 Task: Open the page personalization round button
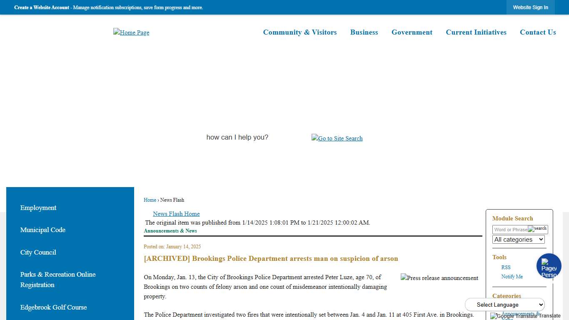pyautogui.click(x=549, y=266)
